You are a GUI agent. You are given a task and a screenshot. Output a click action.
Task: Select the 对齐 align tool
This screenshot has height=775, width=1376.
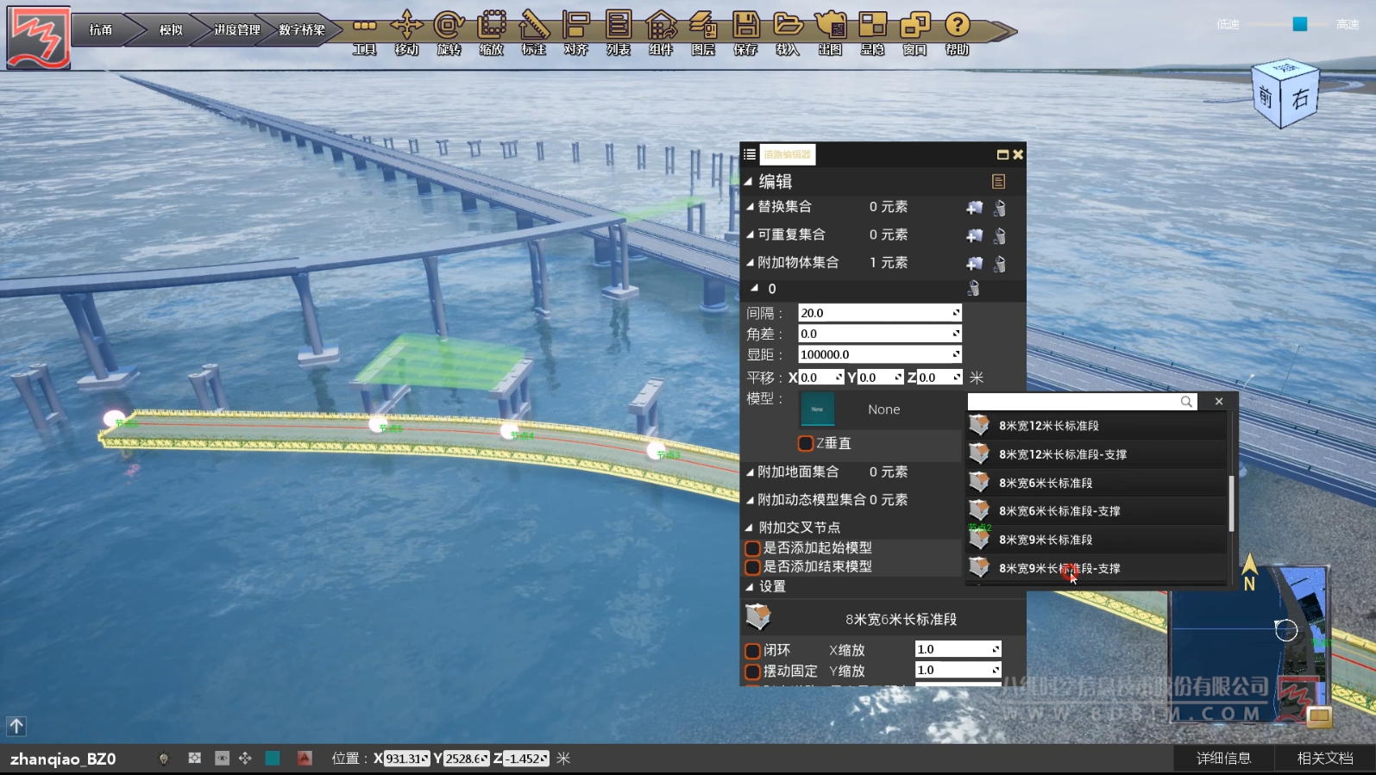click(x=575, y=33)
